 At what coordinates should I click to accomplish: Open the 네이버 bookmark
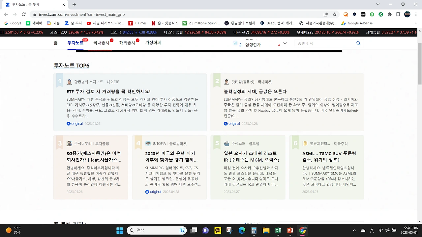pyautogui.click(x=34, y=23)
